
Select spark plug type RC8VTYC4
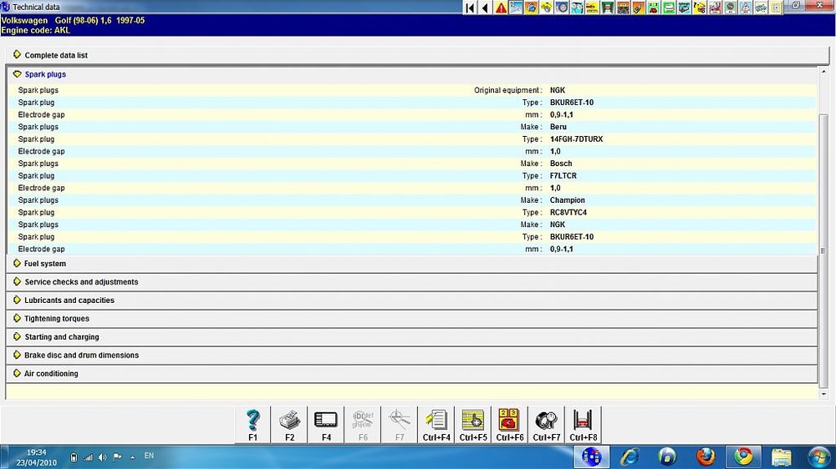(568, 213)
